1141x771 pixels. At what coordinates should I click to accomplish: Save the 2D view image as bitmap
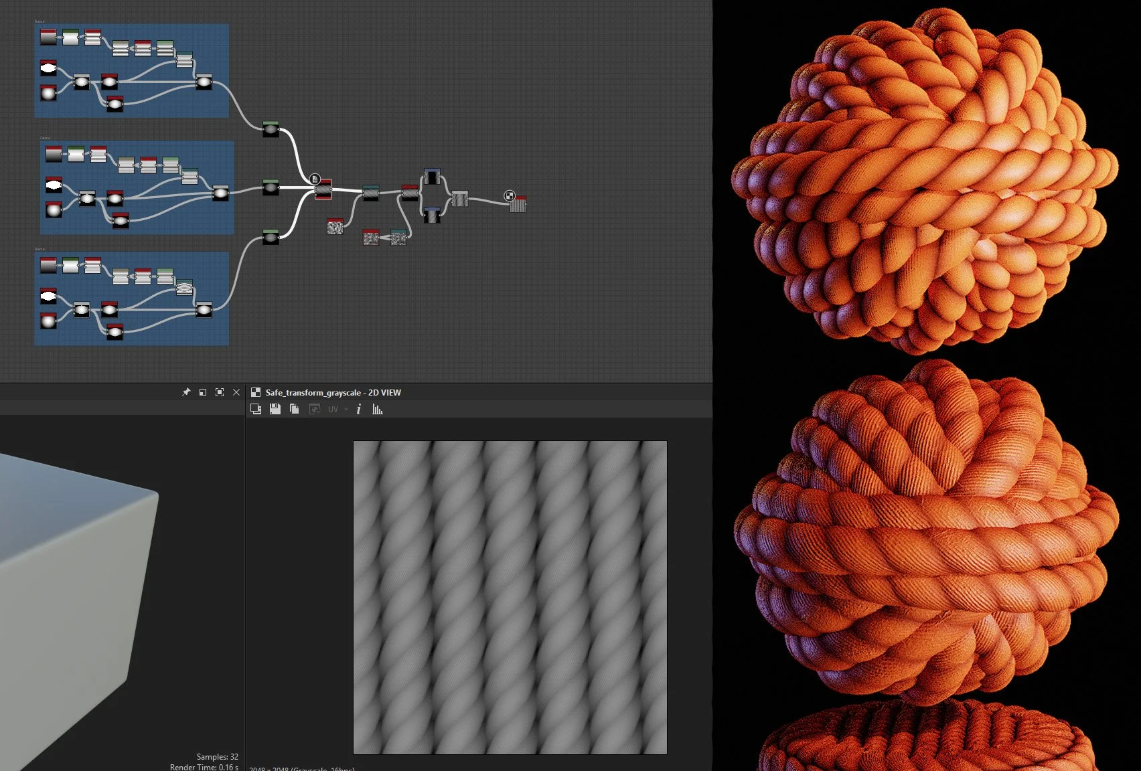275,409
